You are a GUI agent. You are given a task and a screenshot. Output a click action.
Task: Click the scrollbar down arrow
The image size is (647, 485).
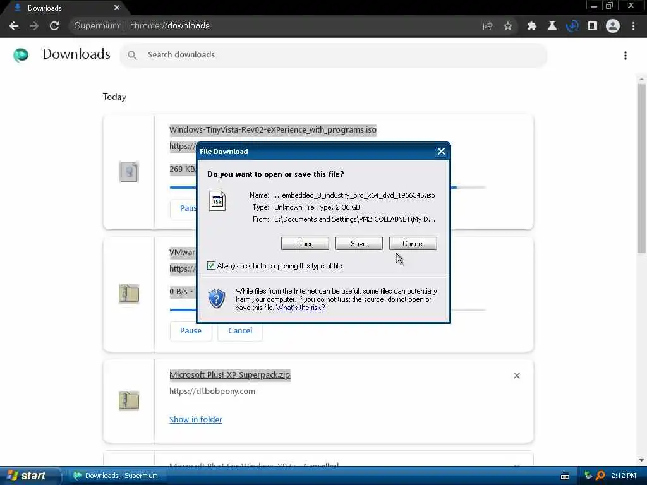click(641, 460)
